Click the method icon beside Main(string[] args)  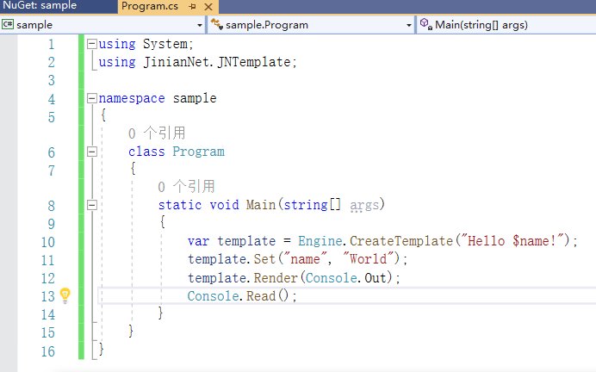[x=426, y=24]
